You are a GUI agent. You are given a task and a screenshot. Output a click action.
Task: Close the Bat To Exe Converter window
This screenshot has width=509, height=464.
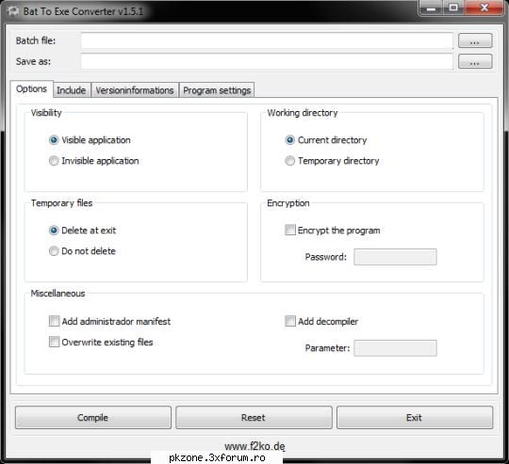pyautogui.click(x=484, y=8)
